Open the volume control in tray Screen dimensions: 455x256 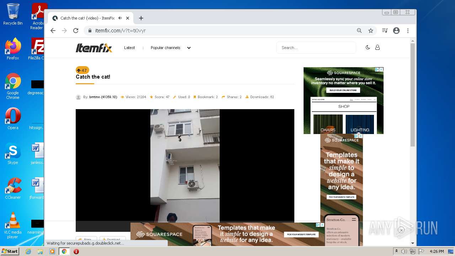[x=404, y=251]
